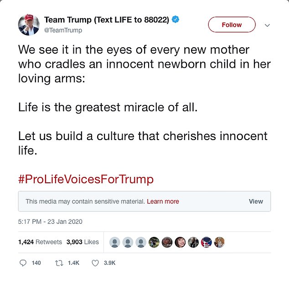View the hidden sensitive media
Viewport: 289px width, 281px height.
[x=256, y=201]
